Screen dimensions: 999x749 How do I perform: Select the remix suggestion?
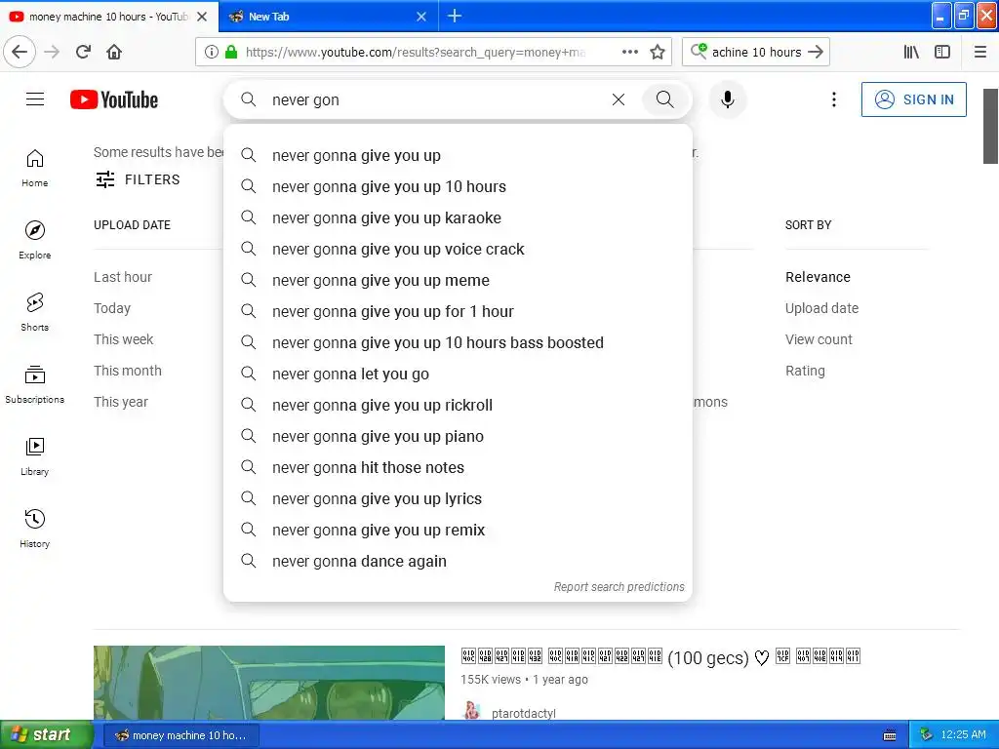tap(458, 530)
